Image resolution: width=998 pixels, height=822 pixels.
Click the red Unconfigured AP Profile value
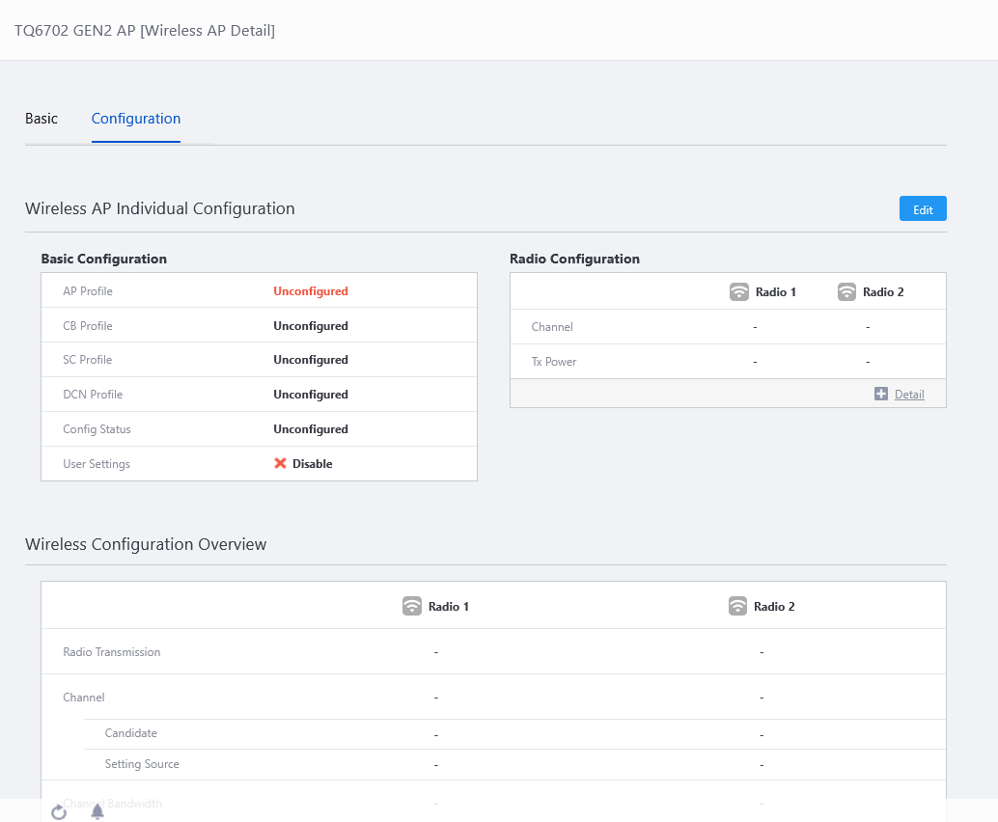click(x=311, y=291)
